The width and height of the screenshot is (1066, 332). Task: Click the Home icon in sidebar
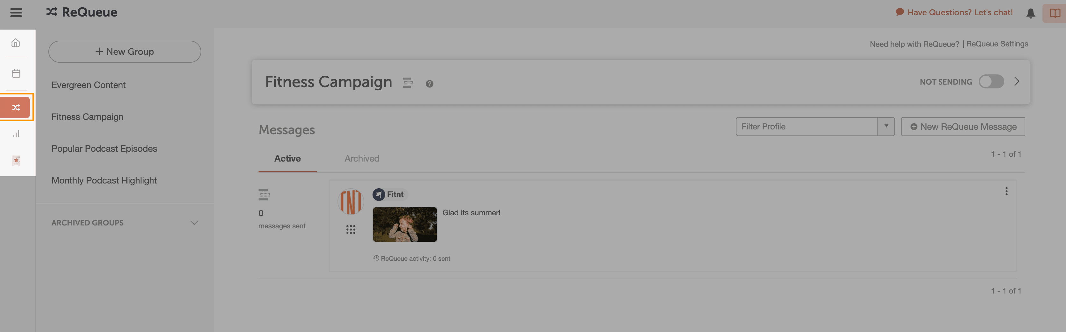(16, 43)
